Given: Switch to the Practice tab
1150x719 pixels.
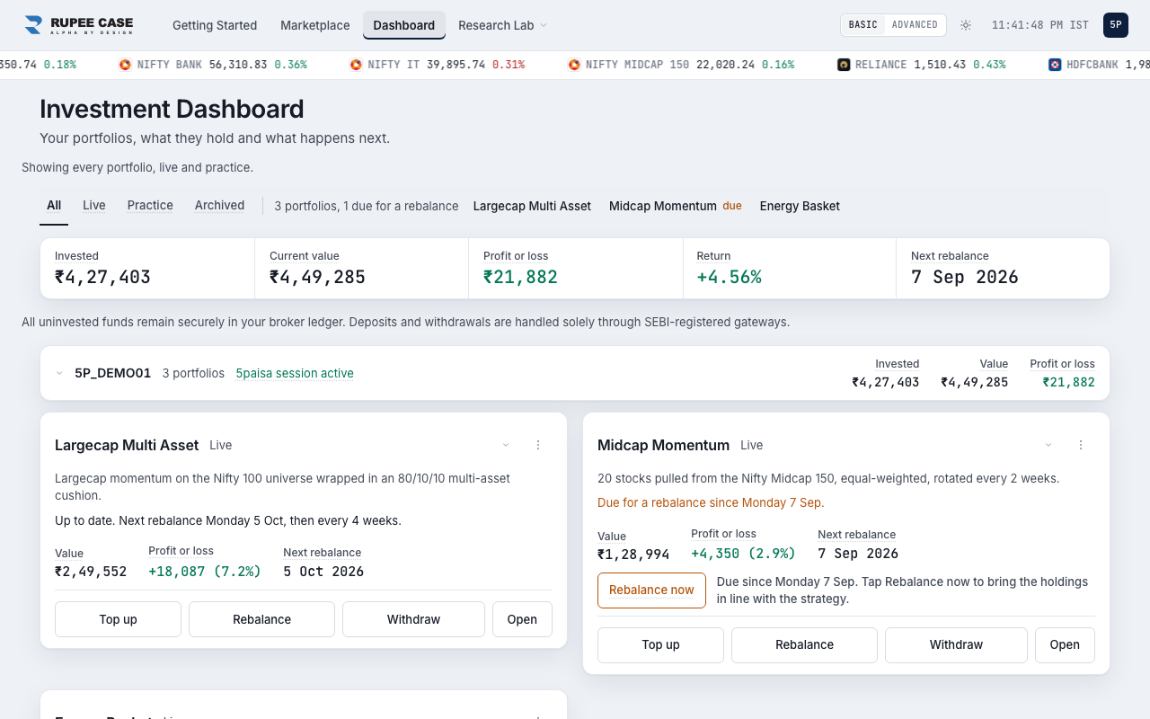Looking at the screenshot, I should (150, 206).
